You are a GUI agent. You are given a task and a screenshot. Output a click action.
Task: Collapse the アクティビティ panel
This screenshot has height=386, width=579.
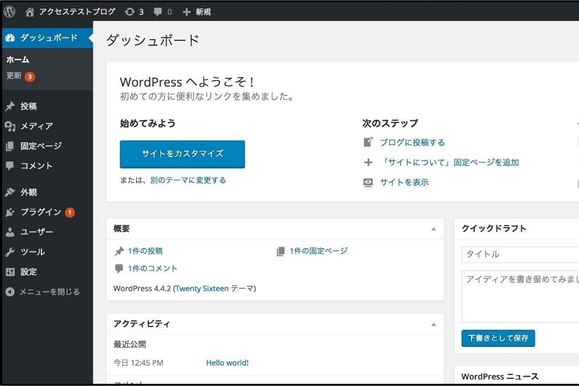[435, 324]
